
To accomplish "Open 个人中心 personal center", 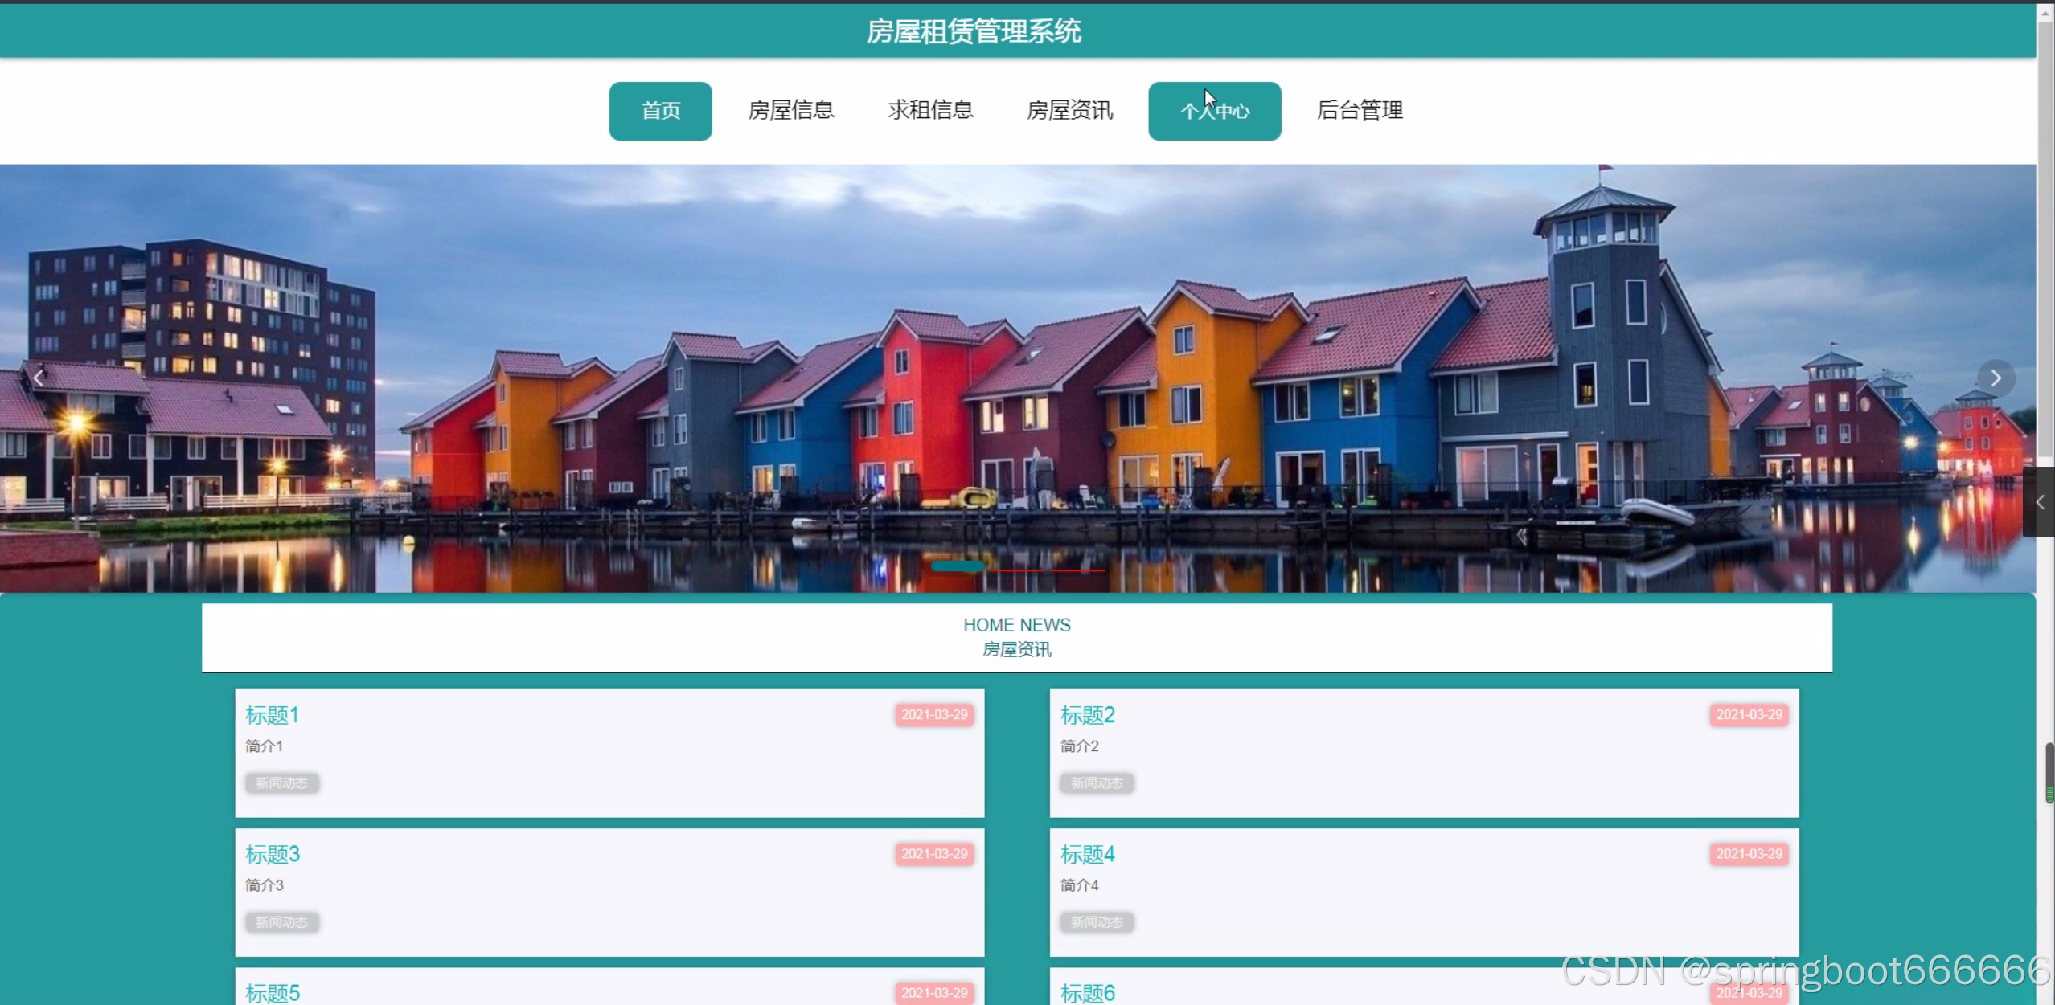I will tap(1214, 111).
